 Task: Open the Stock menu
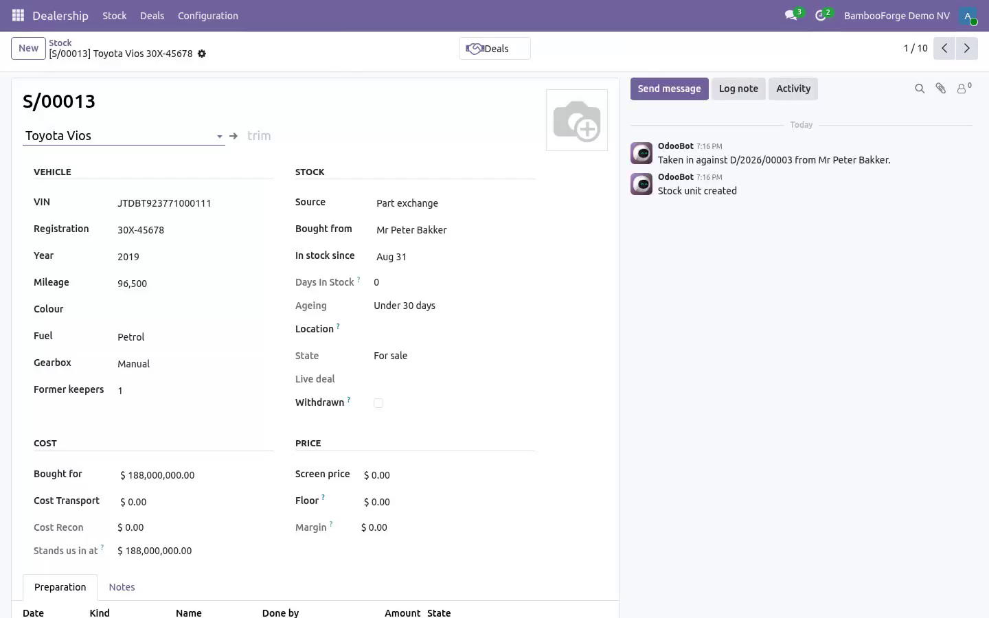(x=115, y=16)
